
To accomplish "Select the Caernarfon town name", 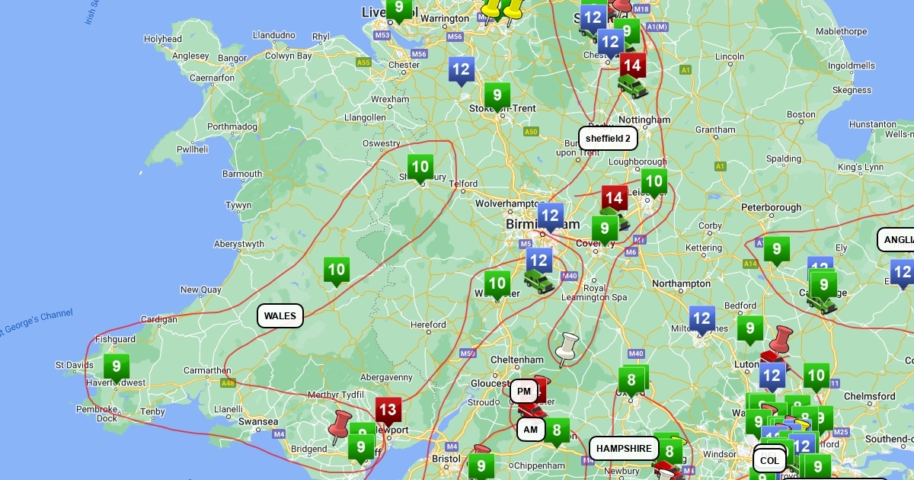I will [x=212, y=78].
